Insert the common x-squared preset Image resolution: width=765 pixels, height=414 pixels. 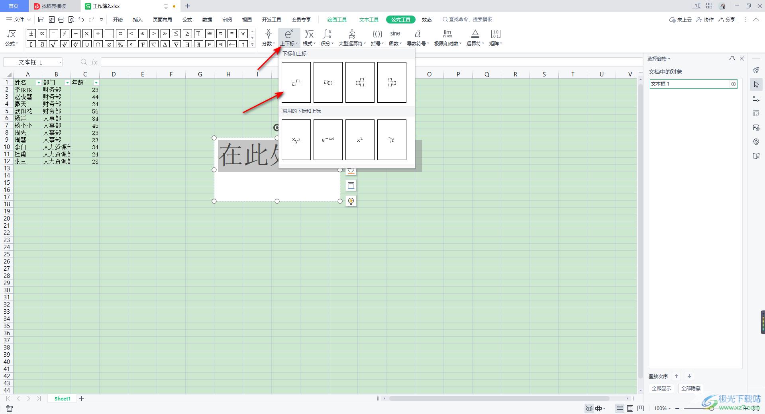[x=360, y=140]
